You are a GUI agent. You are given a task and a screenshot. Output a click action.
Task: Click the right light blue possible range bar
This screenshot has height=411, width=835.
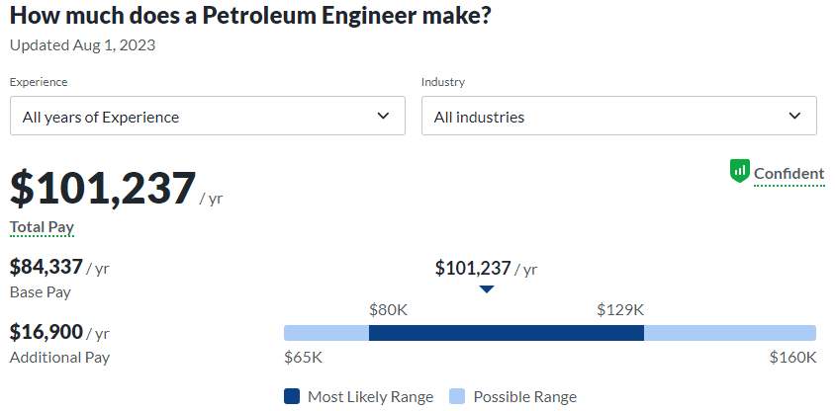click(729, 333)
